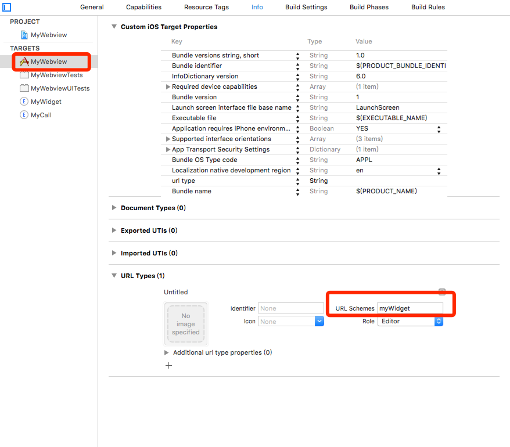
Task: Expand the Document Types section
Action: [x=114, y=208]
